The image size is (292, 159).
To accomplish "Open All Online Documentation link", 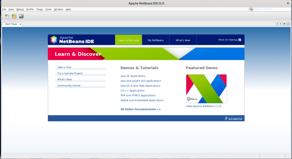I will 141,109.
